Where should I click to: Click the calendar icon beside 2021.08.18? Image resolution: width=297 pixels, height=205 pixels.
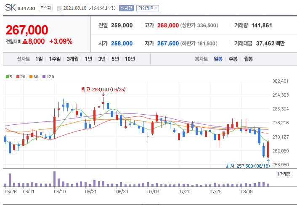click(x=59, y=9)
